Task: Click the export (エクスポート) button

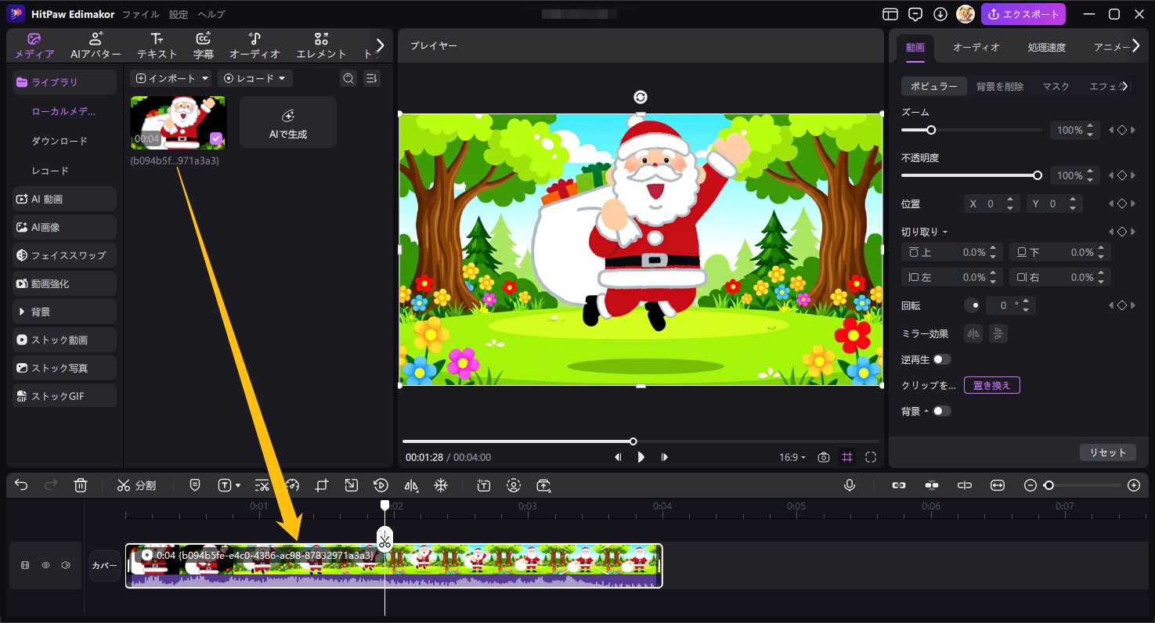Action: pyautogui.click(x=1023, y=14)
